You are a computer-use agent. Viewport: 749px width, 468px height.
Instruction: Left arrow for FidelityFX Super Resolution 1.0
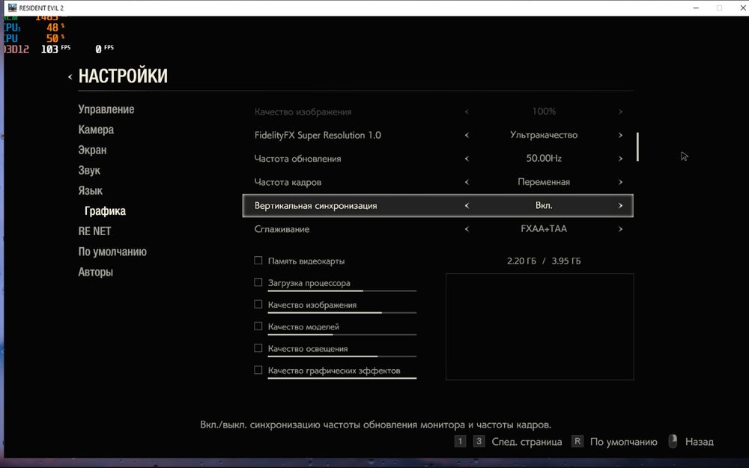click(467, 135)
